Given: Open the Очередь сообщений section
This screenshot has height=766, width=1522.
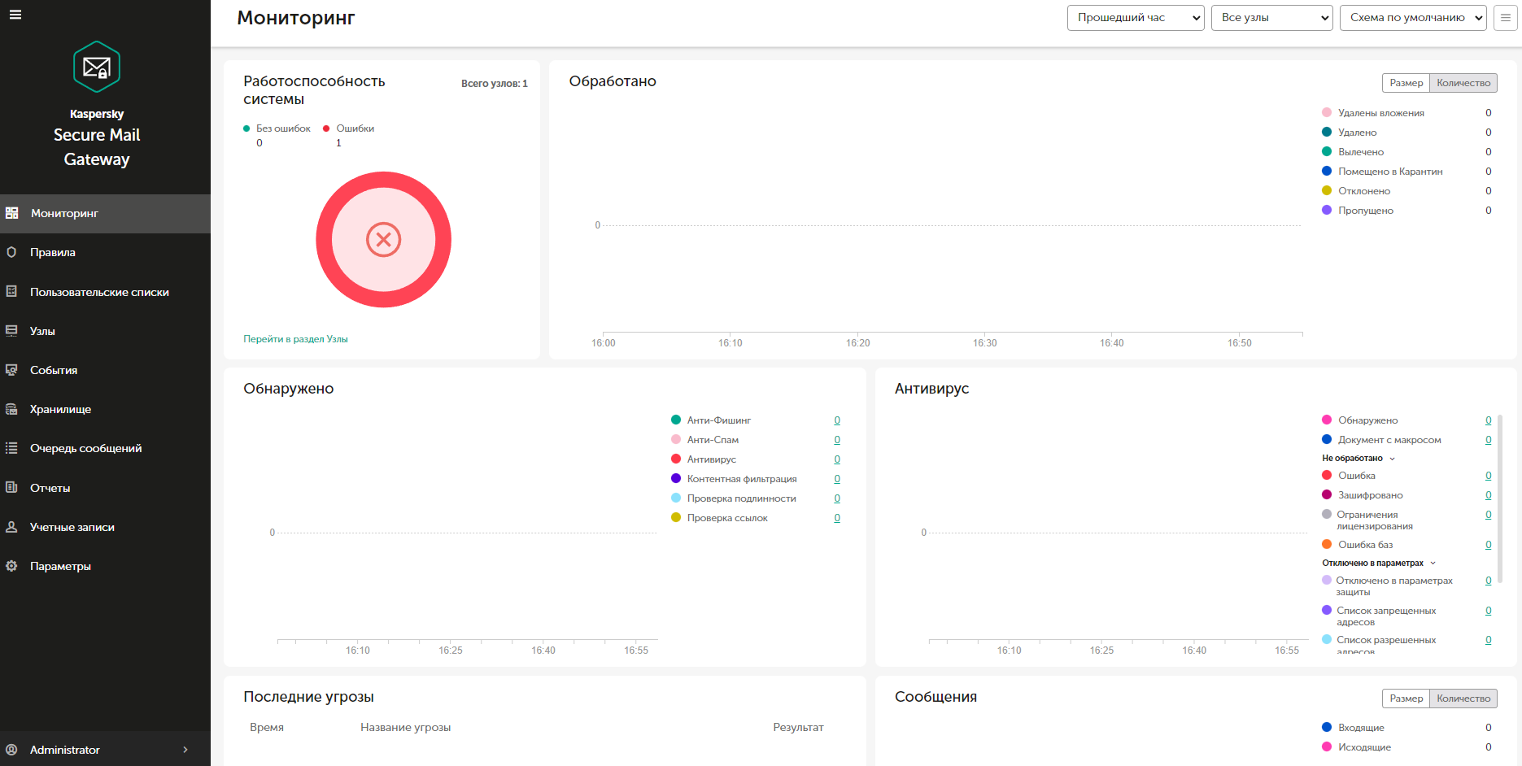Looking at the screenshot, I should pos(105,448).
